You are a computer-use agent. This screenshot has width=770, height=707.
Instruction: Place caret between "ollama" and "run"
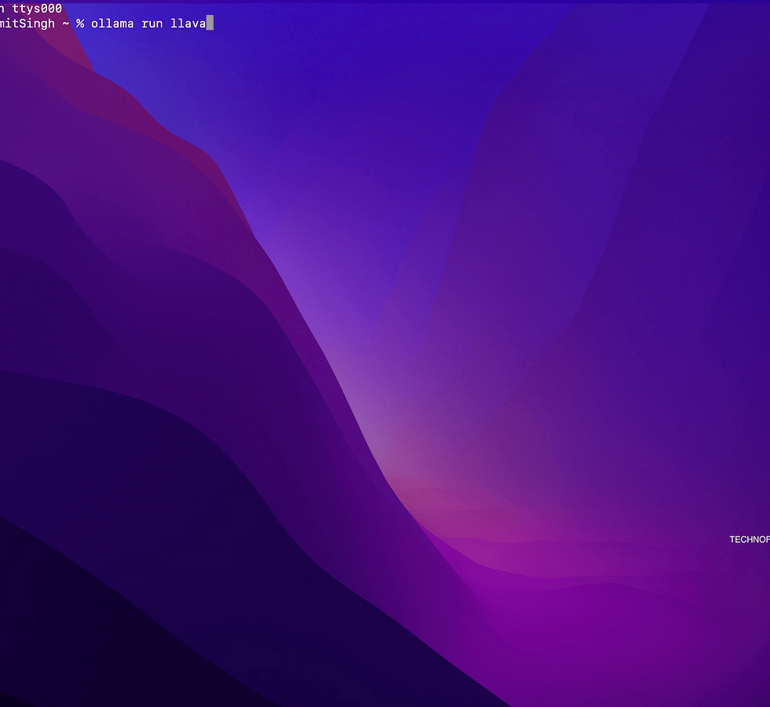click(137, 24)
